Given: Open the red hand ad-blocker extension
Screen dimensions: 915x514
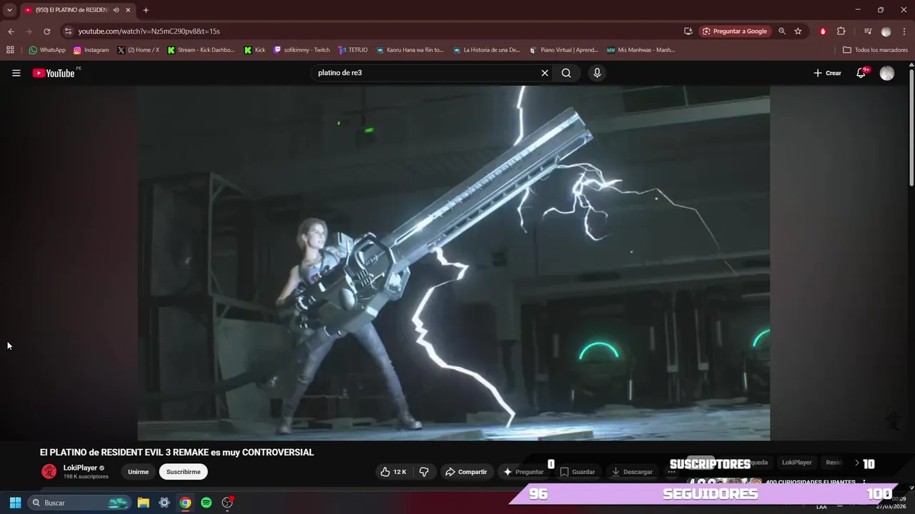Looking at the screenshot, I should [823, 31].
